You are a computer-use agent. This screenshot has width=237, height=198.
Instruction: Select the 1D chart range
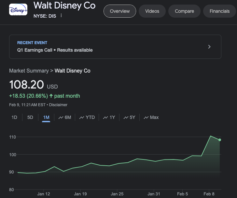coord(14,117)
